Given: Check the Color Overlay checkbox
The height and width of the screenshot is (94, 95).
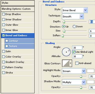Looking at the screenshot, I should [x=3, y=57].
